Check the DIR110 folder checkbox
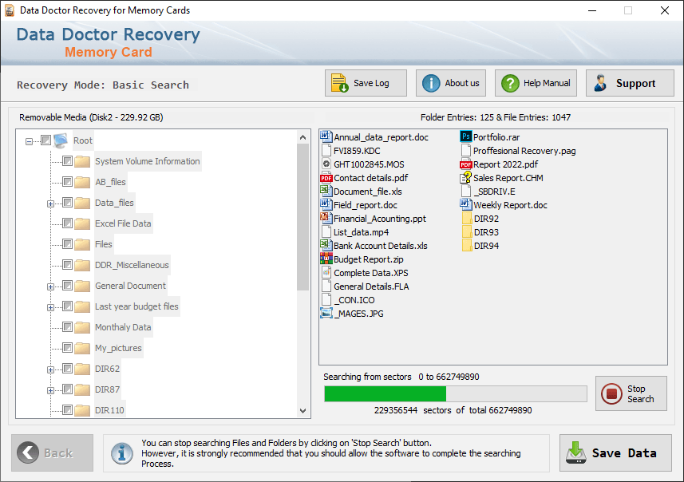684x482 pixels. [67, 409]
